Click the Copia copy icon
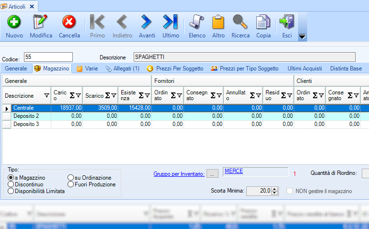Screen dimensions: 369x229 point(263,22)
